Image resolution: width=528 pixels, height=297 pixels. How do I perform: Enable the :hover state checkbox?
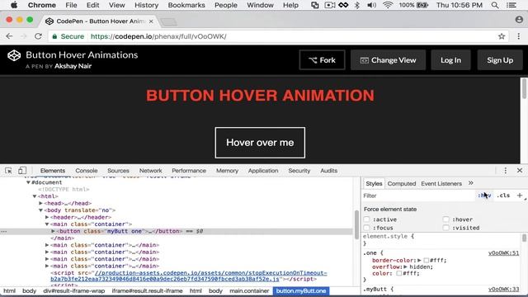click(x=445, y=219)
